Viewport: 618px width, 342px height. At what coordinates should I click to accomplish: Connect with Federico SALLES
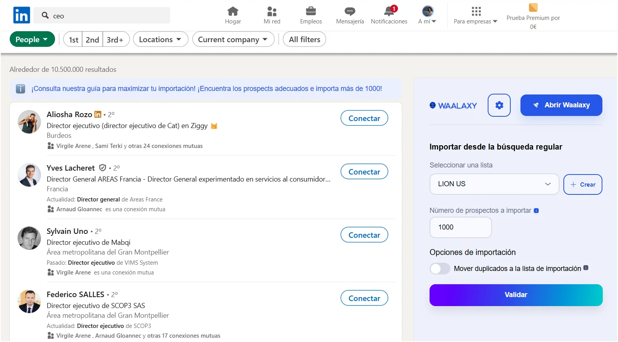click(x=364, y=298)
